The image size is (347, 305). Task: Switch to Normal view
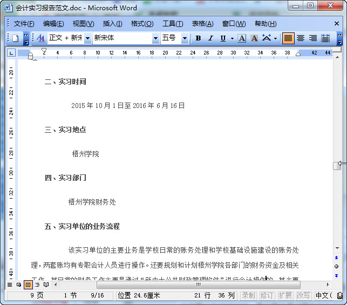tap(10, 284)
